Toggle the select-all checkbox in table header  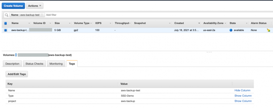[x=5, y=23]
